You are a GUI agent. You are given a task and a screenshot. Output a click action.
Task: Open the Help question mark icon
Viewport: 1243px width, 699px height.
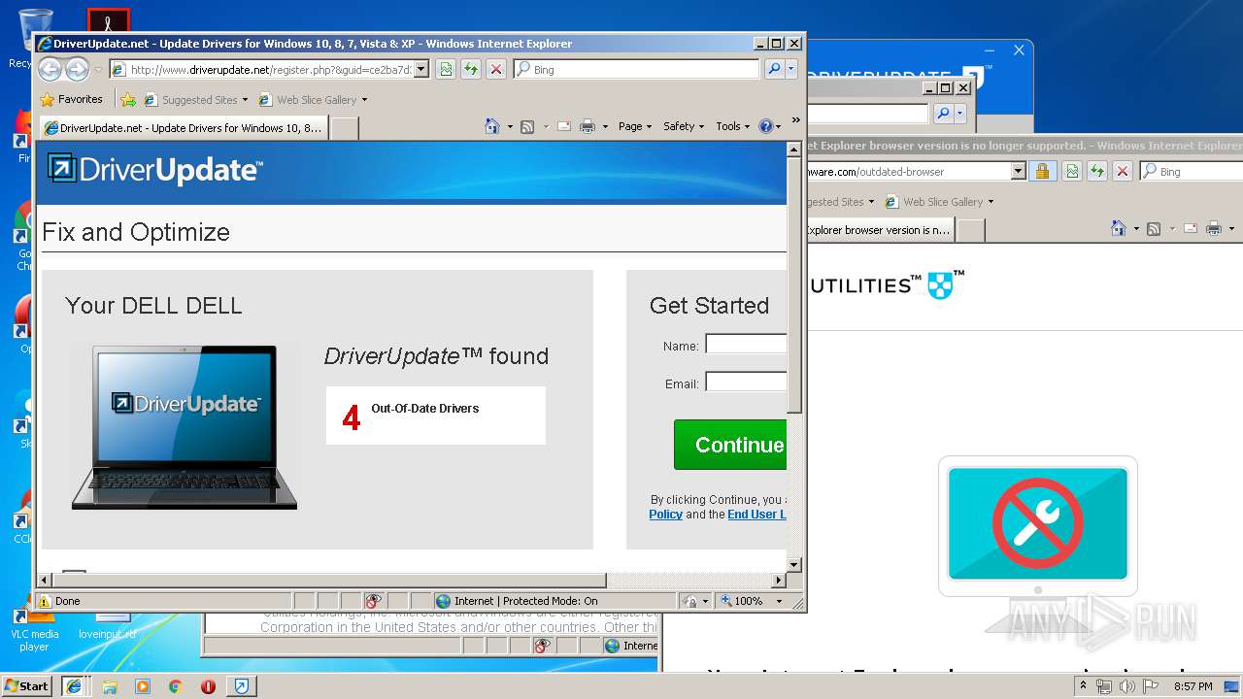(765, 126)
